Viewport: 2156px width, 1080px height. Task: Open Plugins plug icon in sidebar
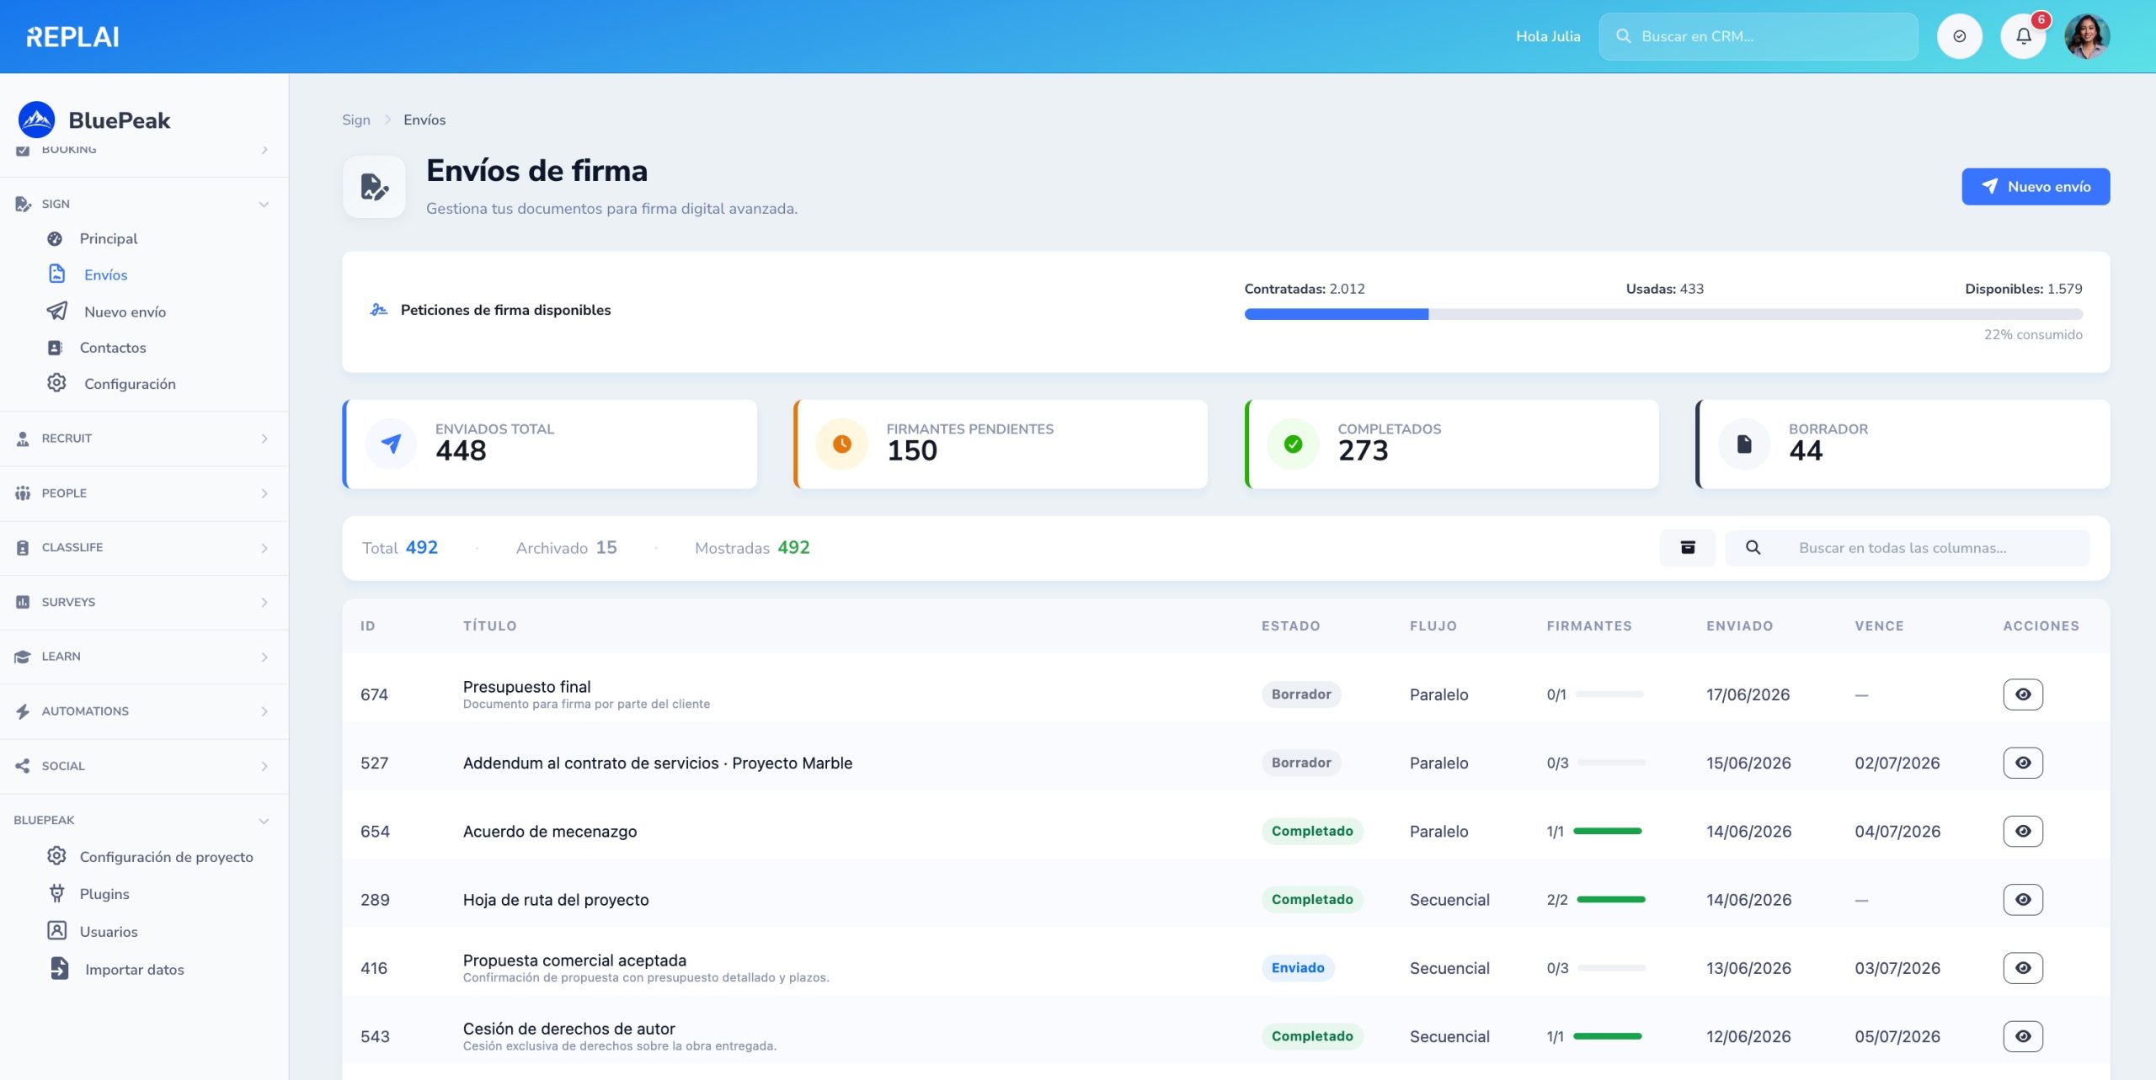coord(56,893)
